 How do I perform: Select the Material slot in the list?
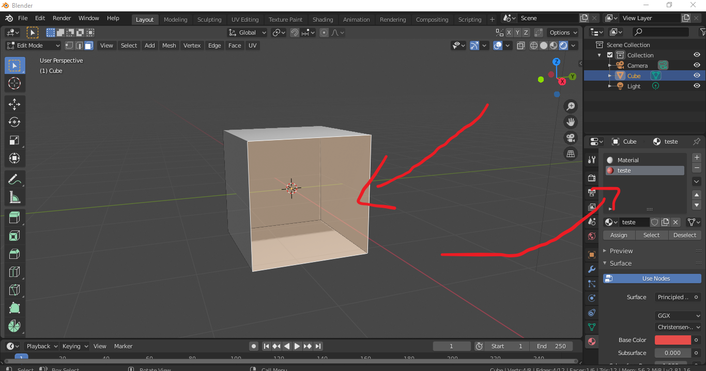click(x=644, y=160)
